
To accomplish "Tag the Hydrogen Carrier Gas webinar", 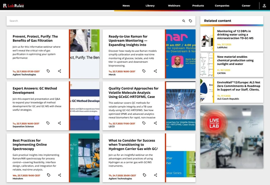I will (x=145, y=175).
